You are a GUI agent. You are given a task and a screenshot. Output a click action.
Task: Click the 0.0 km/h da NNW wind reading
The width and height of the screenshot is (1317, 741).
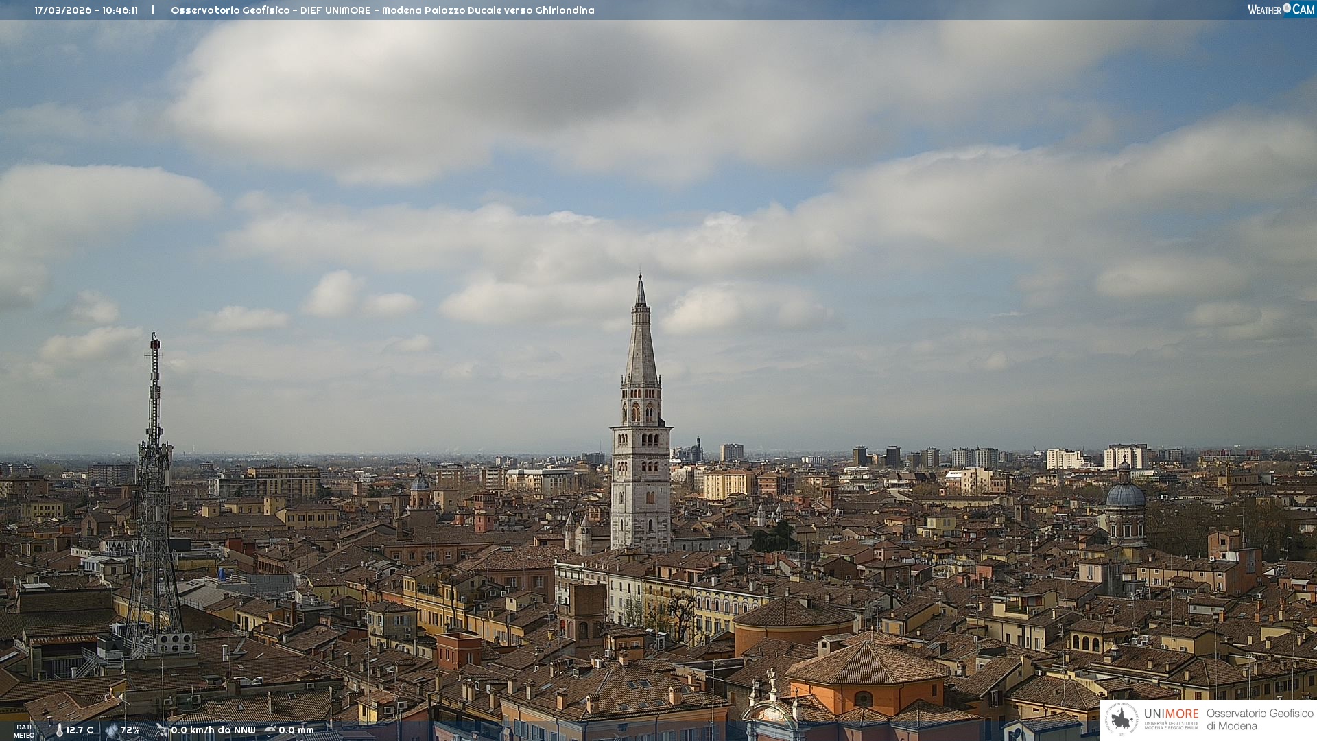[213, 731]
